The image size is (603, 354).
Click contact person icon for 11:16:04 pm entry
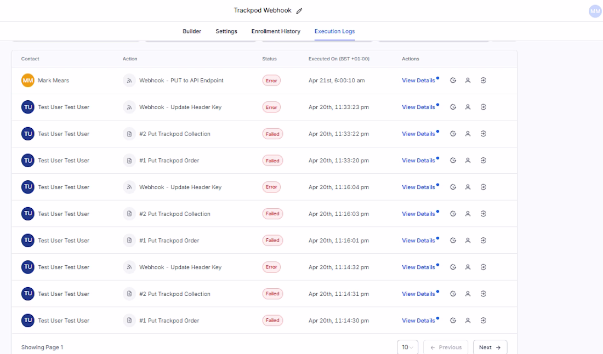pyautogui.click(x=468, y=187)
